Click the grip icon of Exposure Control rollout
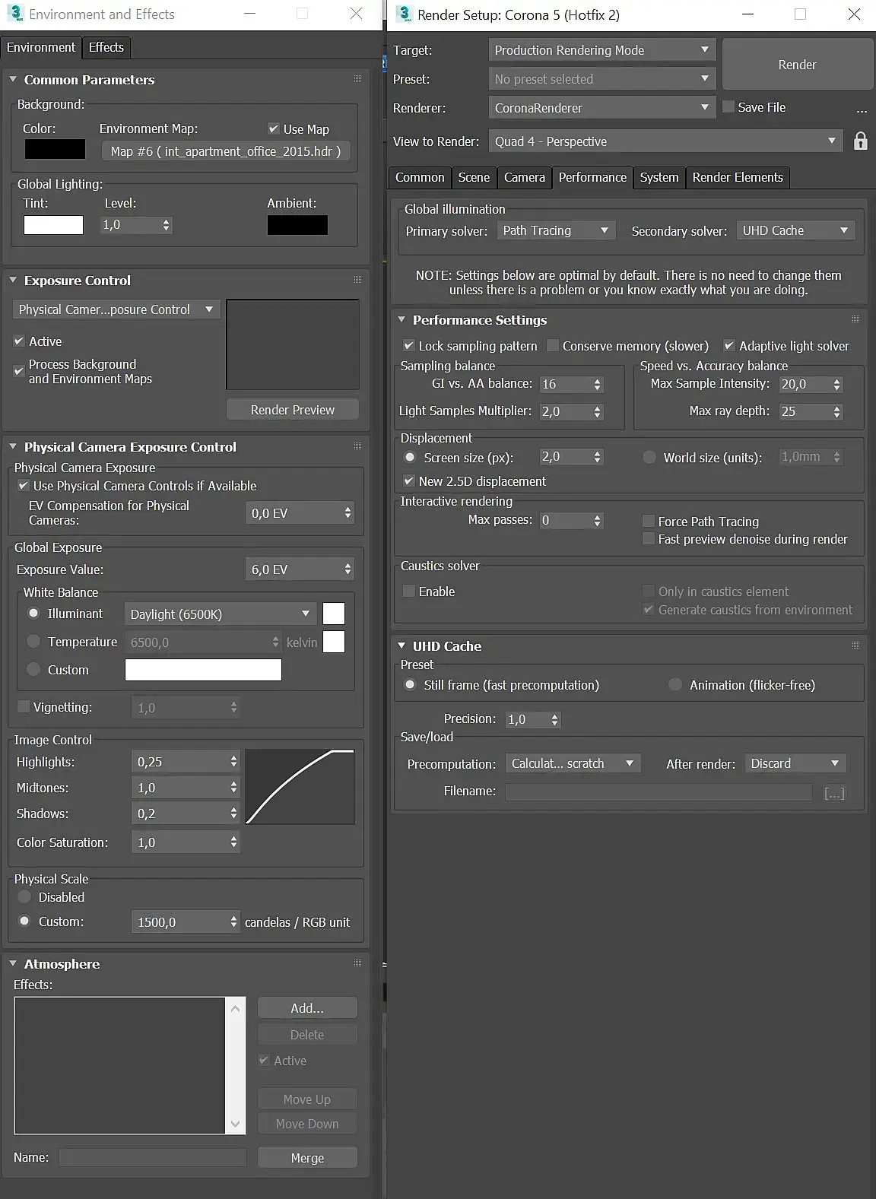The height and width of the screenshot is (1199, 876). 357,279
